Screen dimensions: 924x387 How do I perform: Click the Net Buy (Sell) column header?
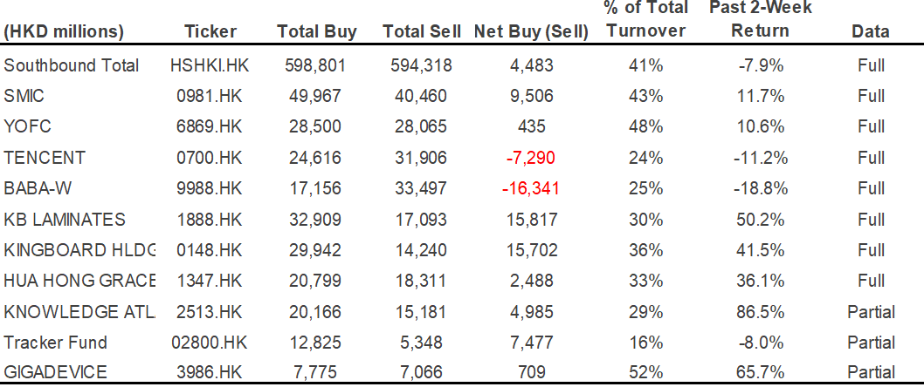(x=531, y=31)
